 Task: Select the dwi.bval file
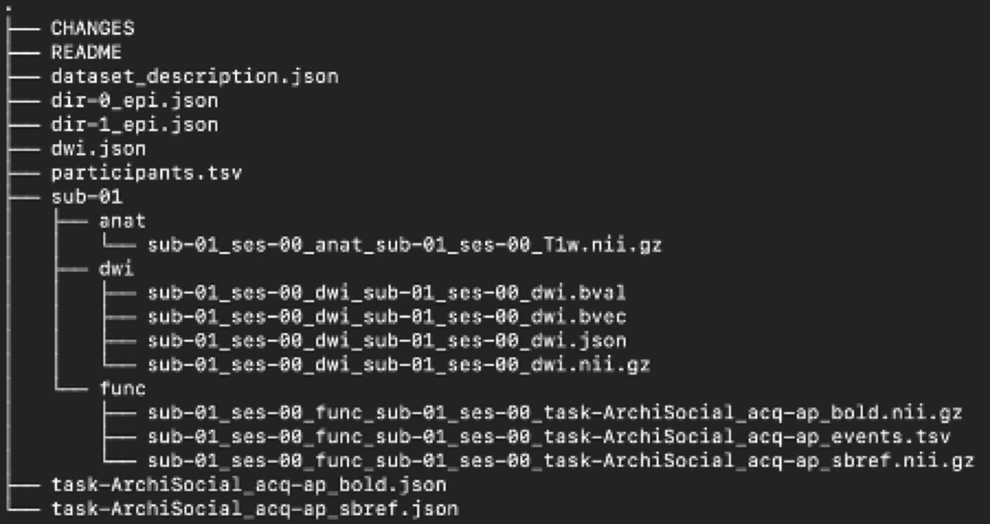point(386,293)
